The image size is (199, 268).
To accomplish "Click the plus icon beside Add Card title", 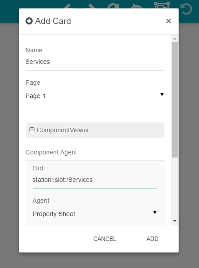I will pos(29,21).
